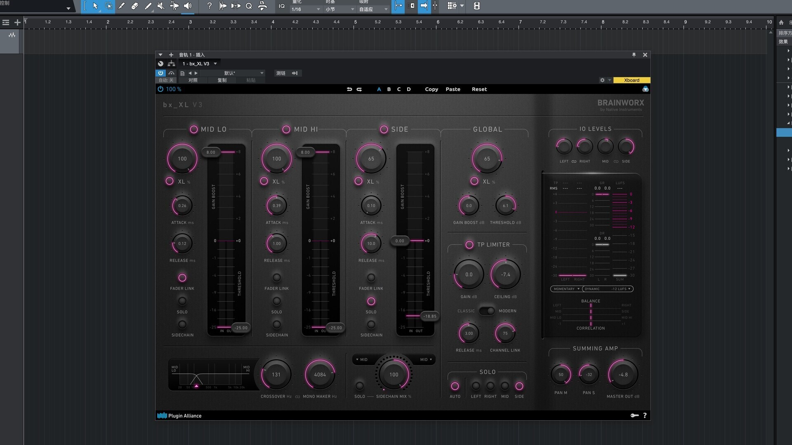Click Copy in plugin toolbar

click(x=431, y=89)
